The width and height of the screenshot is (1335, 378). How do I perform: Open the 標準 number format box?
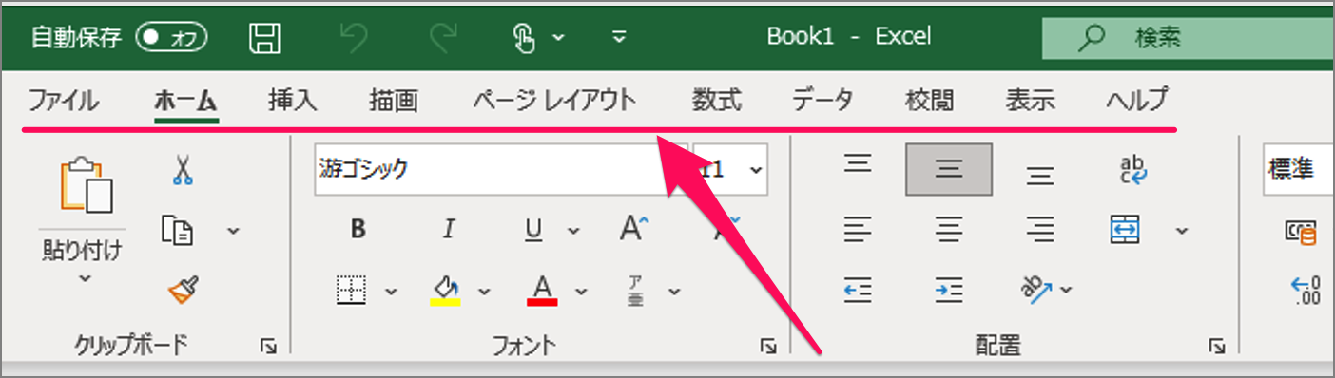pos(1299,170)
